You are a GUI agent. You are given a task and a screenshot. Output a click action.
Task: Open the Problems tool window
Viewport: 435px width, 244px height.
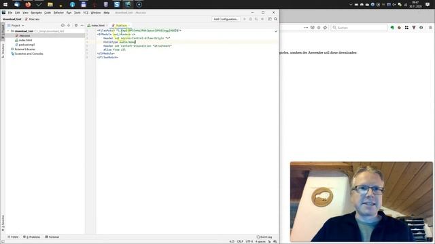[x=32, y=237]
